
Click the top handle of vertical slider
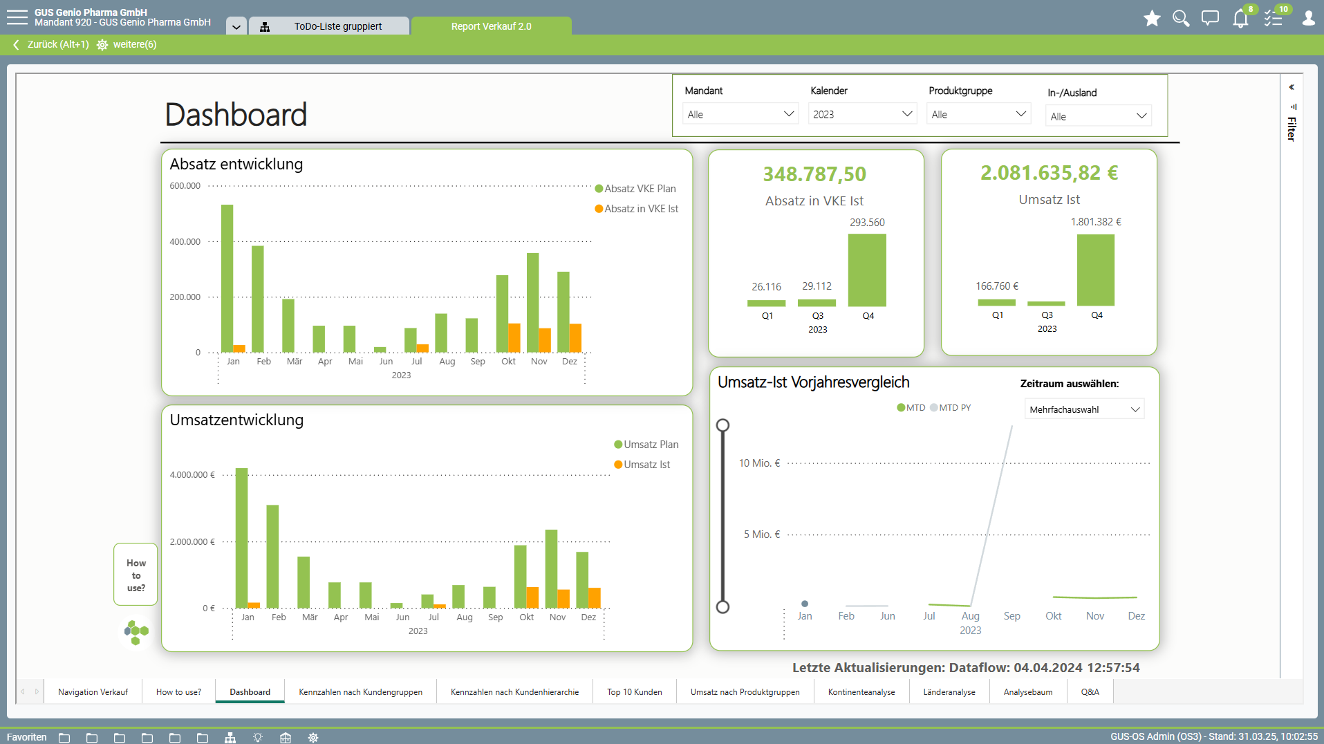coord(722,425)
